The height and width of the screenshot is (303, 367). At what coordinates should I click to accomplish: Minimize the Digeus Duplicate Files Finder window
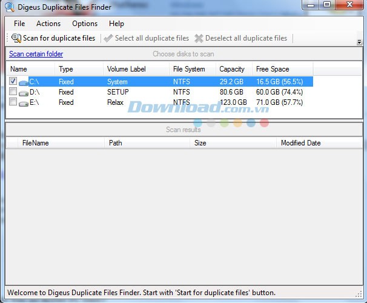pyautogui.click(x=310, y=5)
